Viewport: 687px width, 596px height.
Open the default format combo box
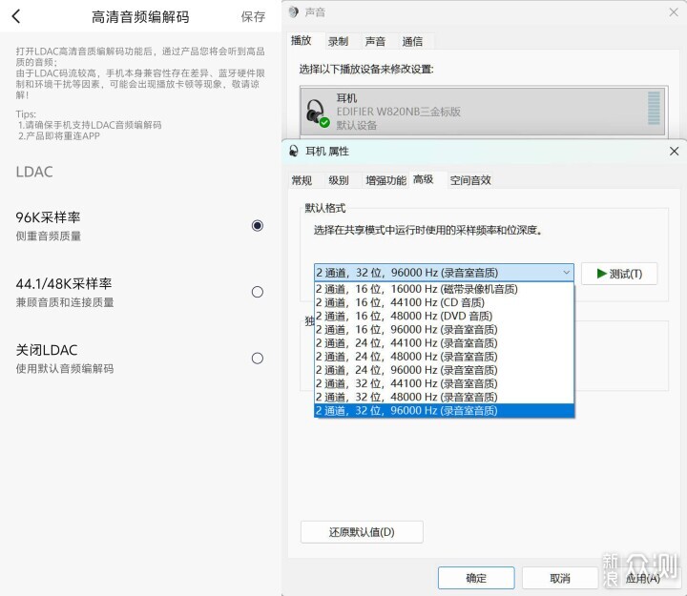click(x=444, y=273)
